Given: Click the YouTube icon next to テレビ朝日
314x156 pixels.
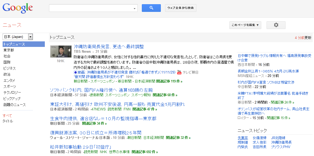Looking at the screenshot, I should (x=179, y=72).
